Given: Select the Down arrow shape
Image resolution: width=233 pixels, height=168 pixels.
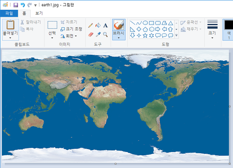Looking at the screenshot, I should coord(133,35).
